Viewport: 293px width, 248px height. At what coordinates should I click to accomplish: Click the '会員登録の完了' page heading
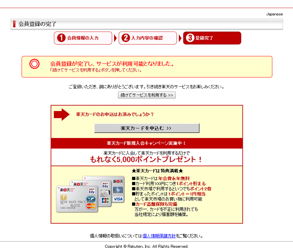point(37,24)
